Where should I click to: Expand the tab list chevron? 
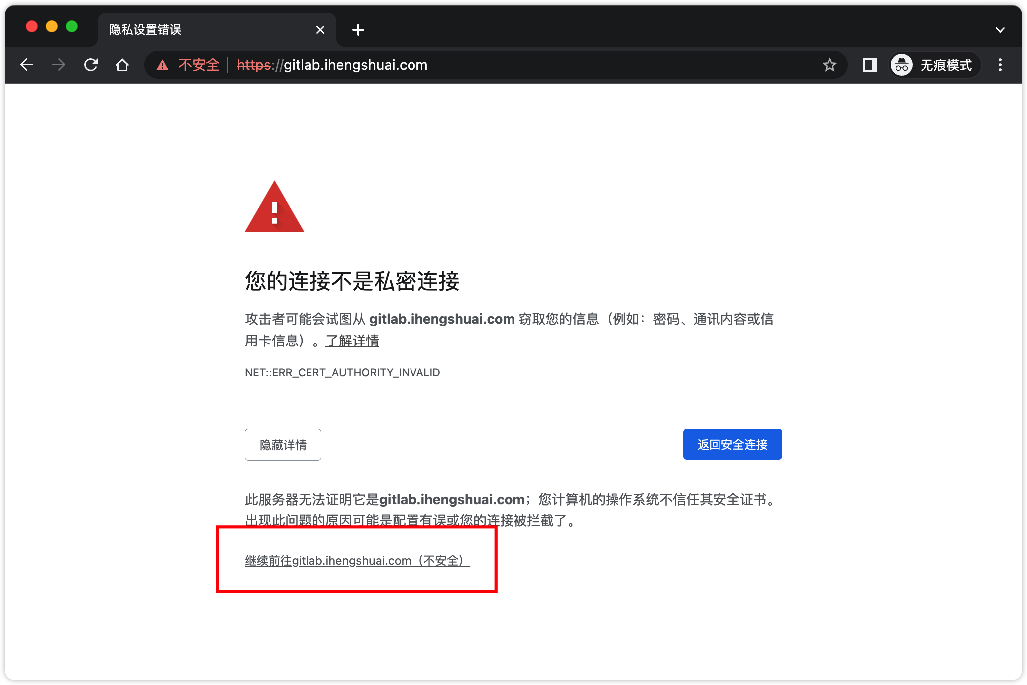pyautogui.click(x=1000, y=30)
